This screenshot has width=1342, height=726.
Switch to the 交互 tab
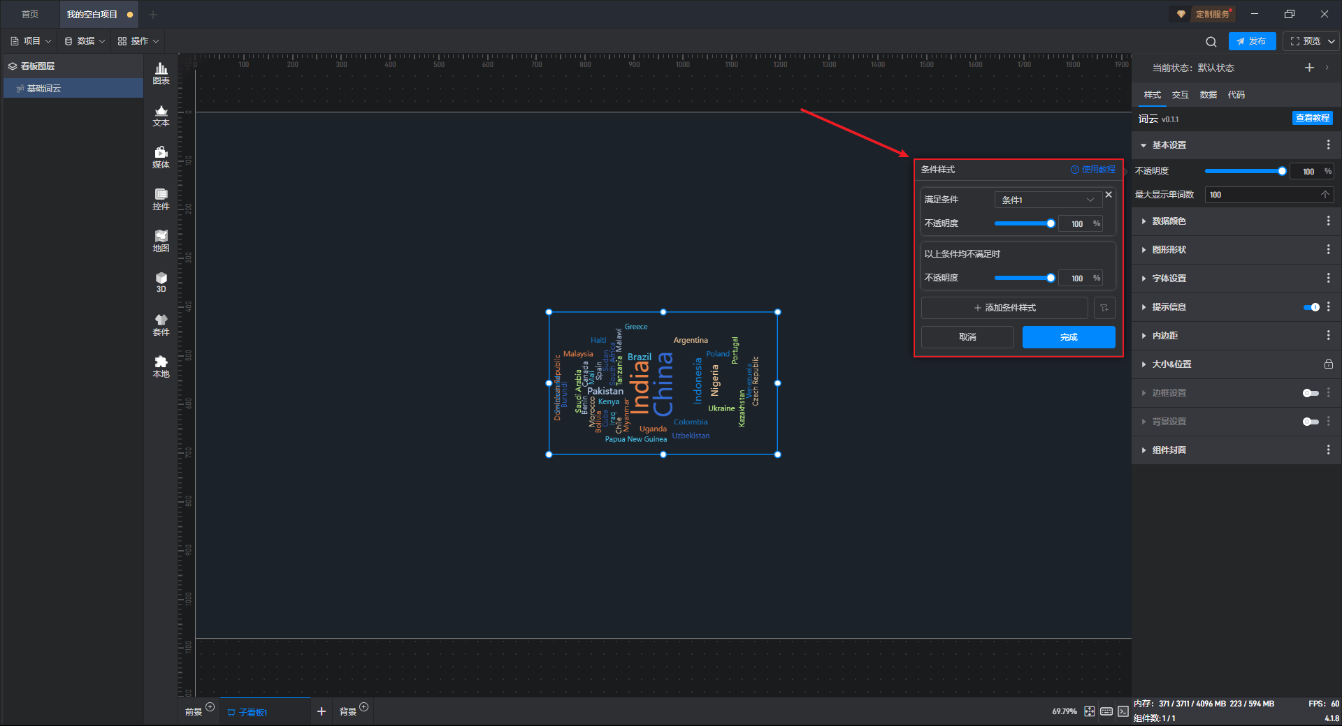point(1180,95)
